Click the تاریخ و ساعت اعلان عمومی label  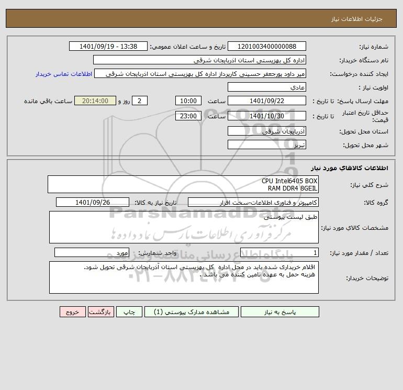pyautogui.click(x=187, y=47)
